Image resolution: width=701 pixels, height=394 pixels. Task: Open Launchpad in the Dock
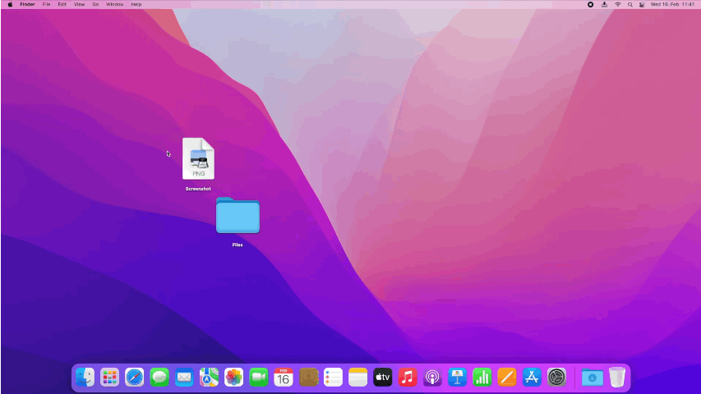click(x=109, y=378)
